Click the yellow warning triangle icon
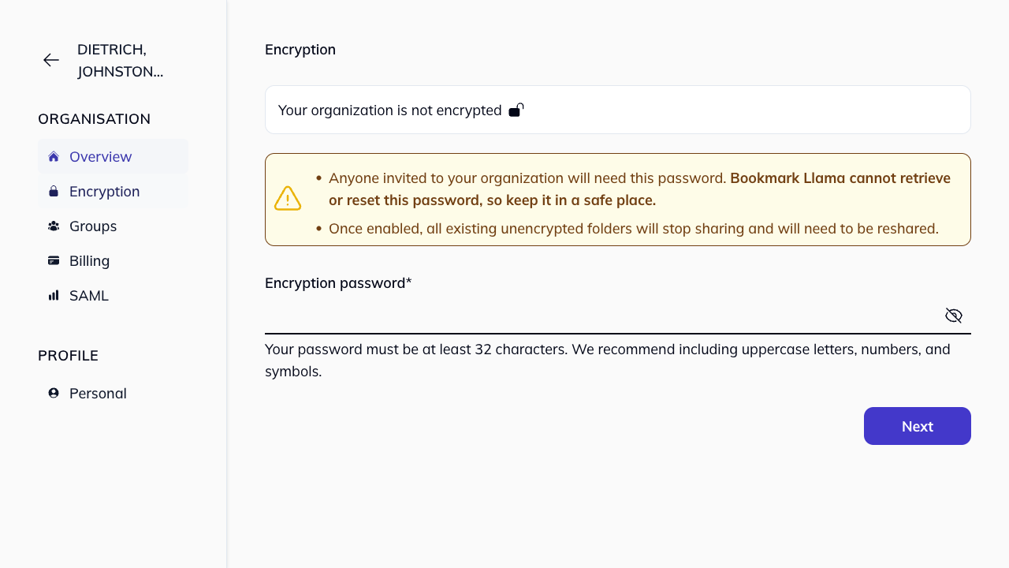Image resolution: width=1009 pixels, height=568 pixels. [287, 198]
